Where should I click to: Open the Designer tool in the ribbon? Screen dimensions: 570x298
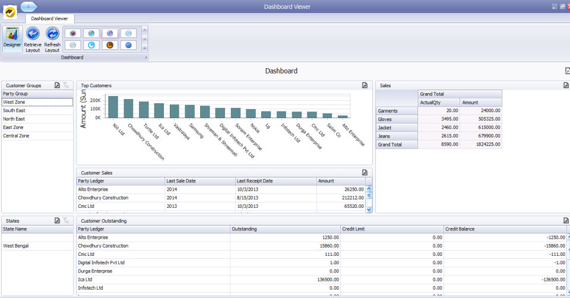click(x=12, y=39)
